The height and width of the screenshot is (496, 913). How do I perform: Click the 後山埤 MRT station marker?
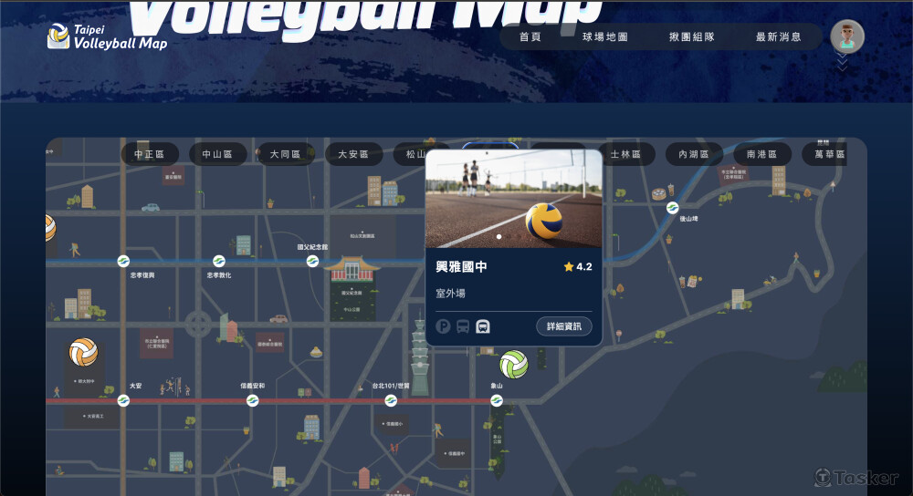pyautogui.click(x=673, y=207)
